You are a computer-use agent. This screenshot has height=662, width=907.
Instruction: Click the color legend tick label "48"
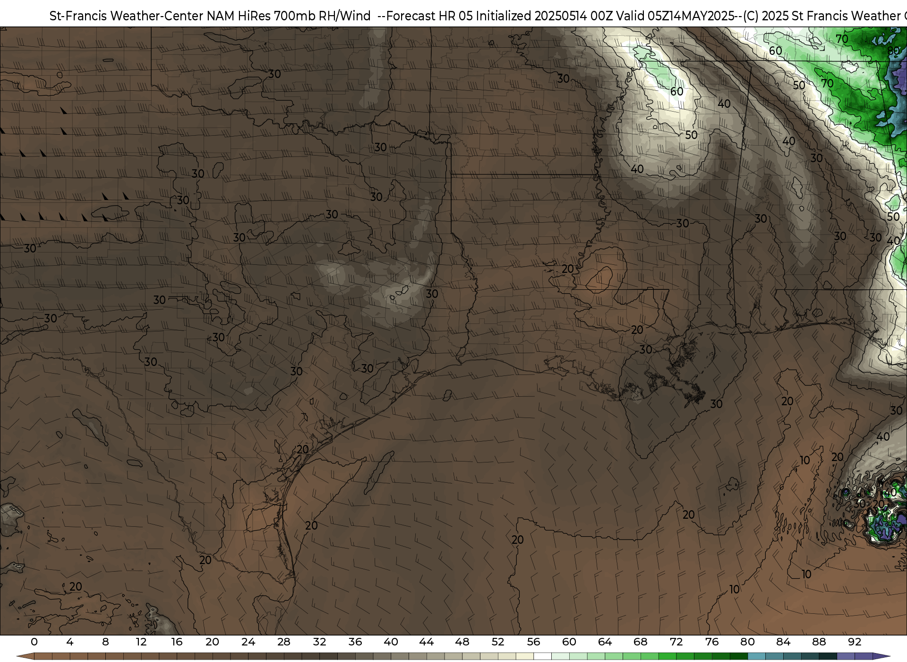pos(462,642)
